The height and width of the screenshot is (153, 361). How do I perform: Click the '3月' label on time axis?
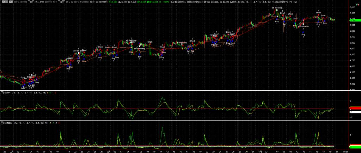(x=109, y=152)
